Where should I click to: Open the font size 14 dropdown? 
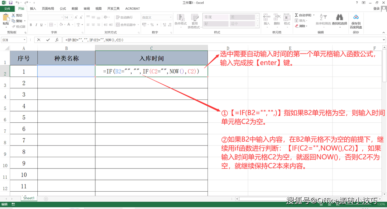72,17
